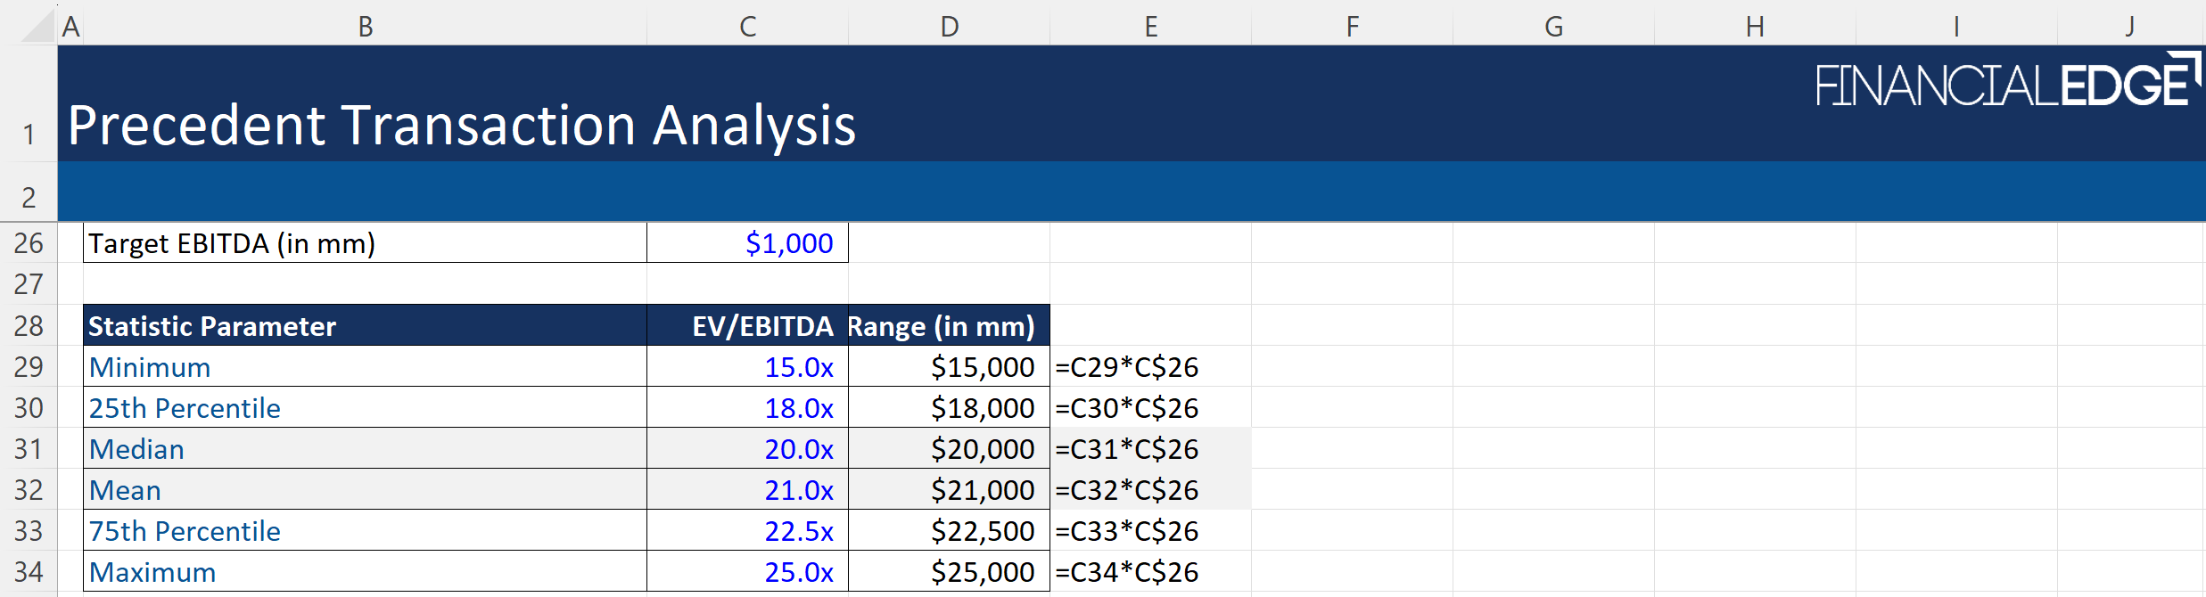The width and height of the screenshot is (2206, 597).
Task: Click the Statistic Parameter header cell
Action: point(212,326)
